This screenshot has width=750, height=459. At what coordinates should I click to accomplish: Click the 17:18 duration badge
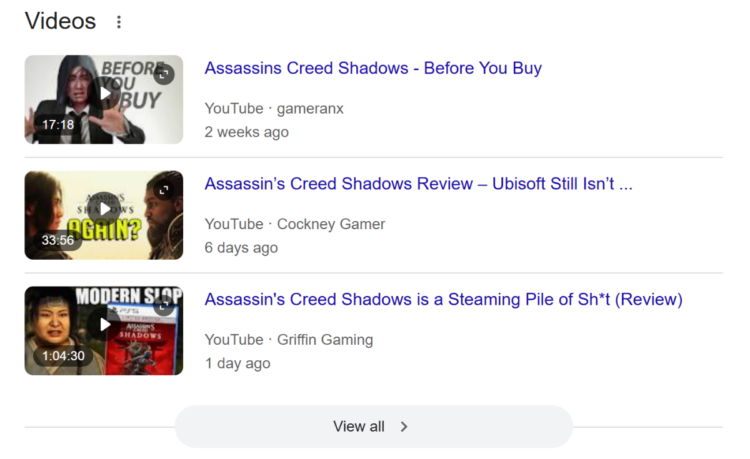(57, 125)
